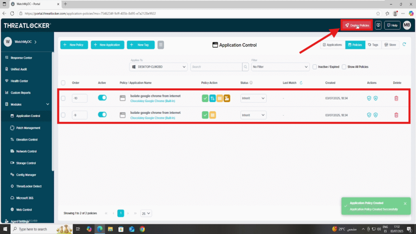Screen dimensions: 416x234
Task: Click the order field showing -9
Action: (x=80, y=115)
